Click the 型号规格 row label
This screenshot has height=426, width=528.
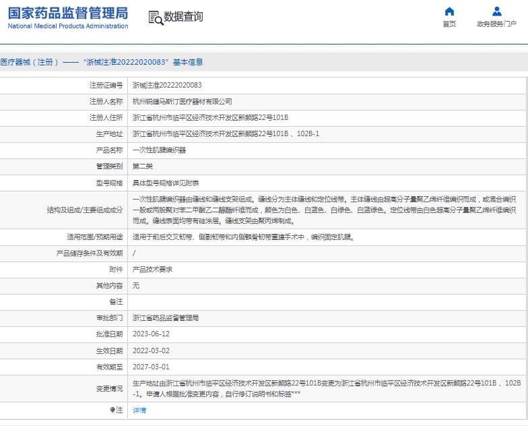pos(109,183)
